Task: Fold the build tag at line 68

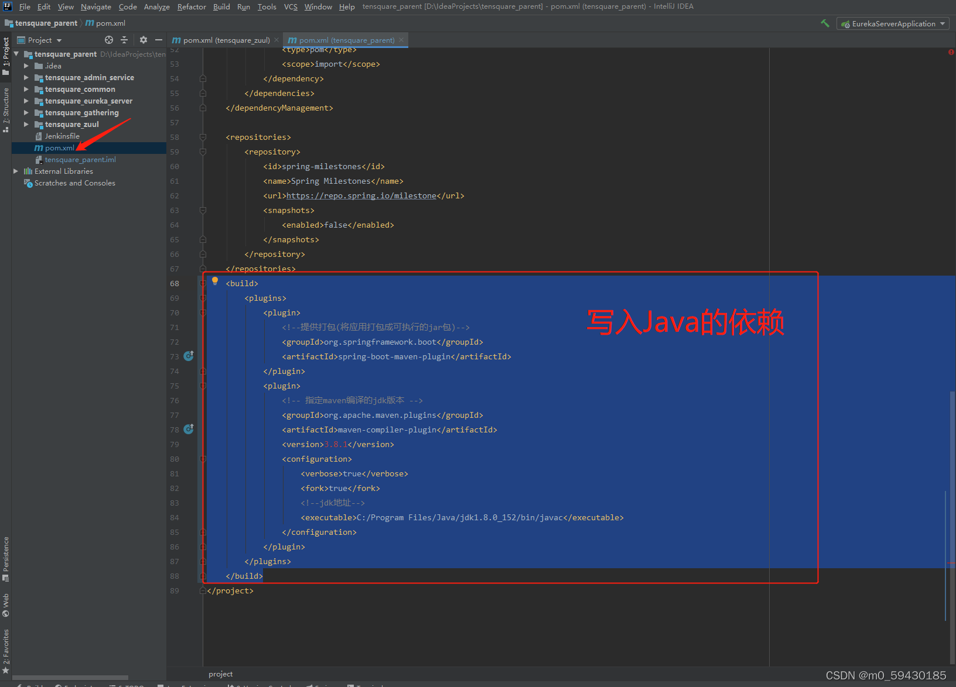Action: [203, 283]
